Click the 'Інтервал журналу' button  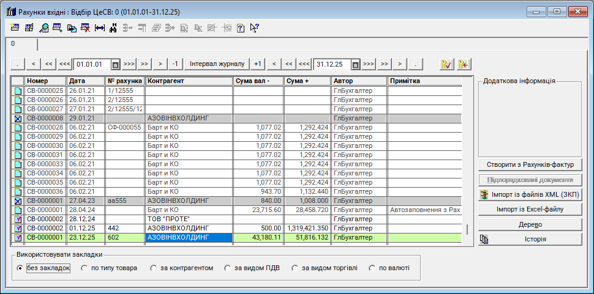[217, 64]
